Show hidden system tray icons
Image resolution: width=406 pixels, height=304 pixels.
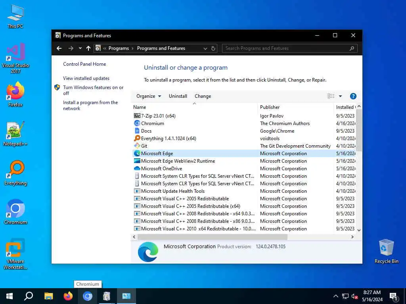335,296
